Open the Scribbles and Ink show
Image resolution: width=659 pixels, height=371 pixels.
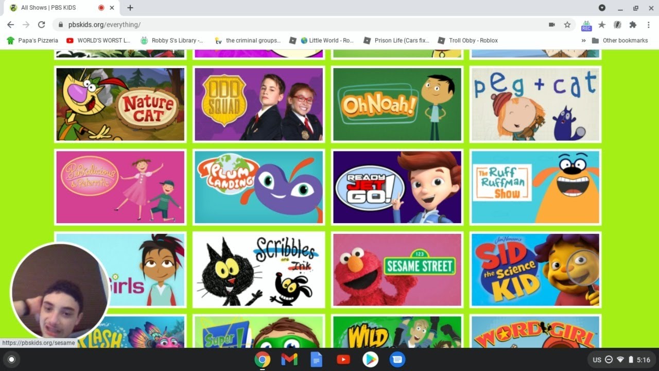pyautogui.click(x=258, y=269)
